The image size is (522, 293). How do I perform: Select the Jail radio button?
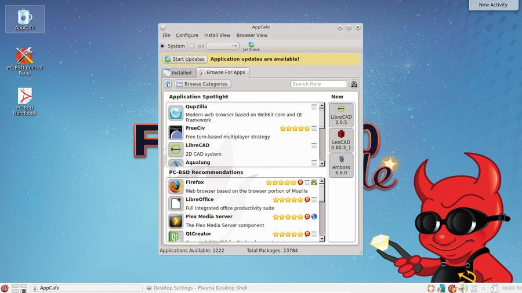click(192, 46)
